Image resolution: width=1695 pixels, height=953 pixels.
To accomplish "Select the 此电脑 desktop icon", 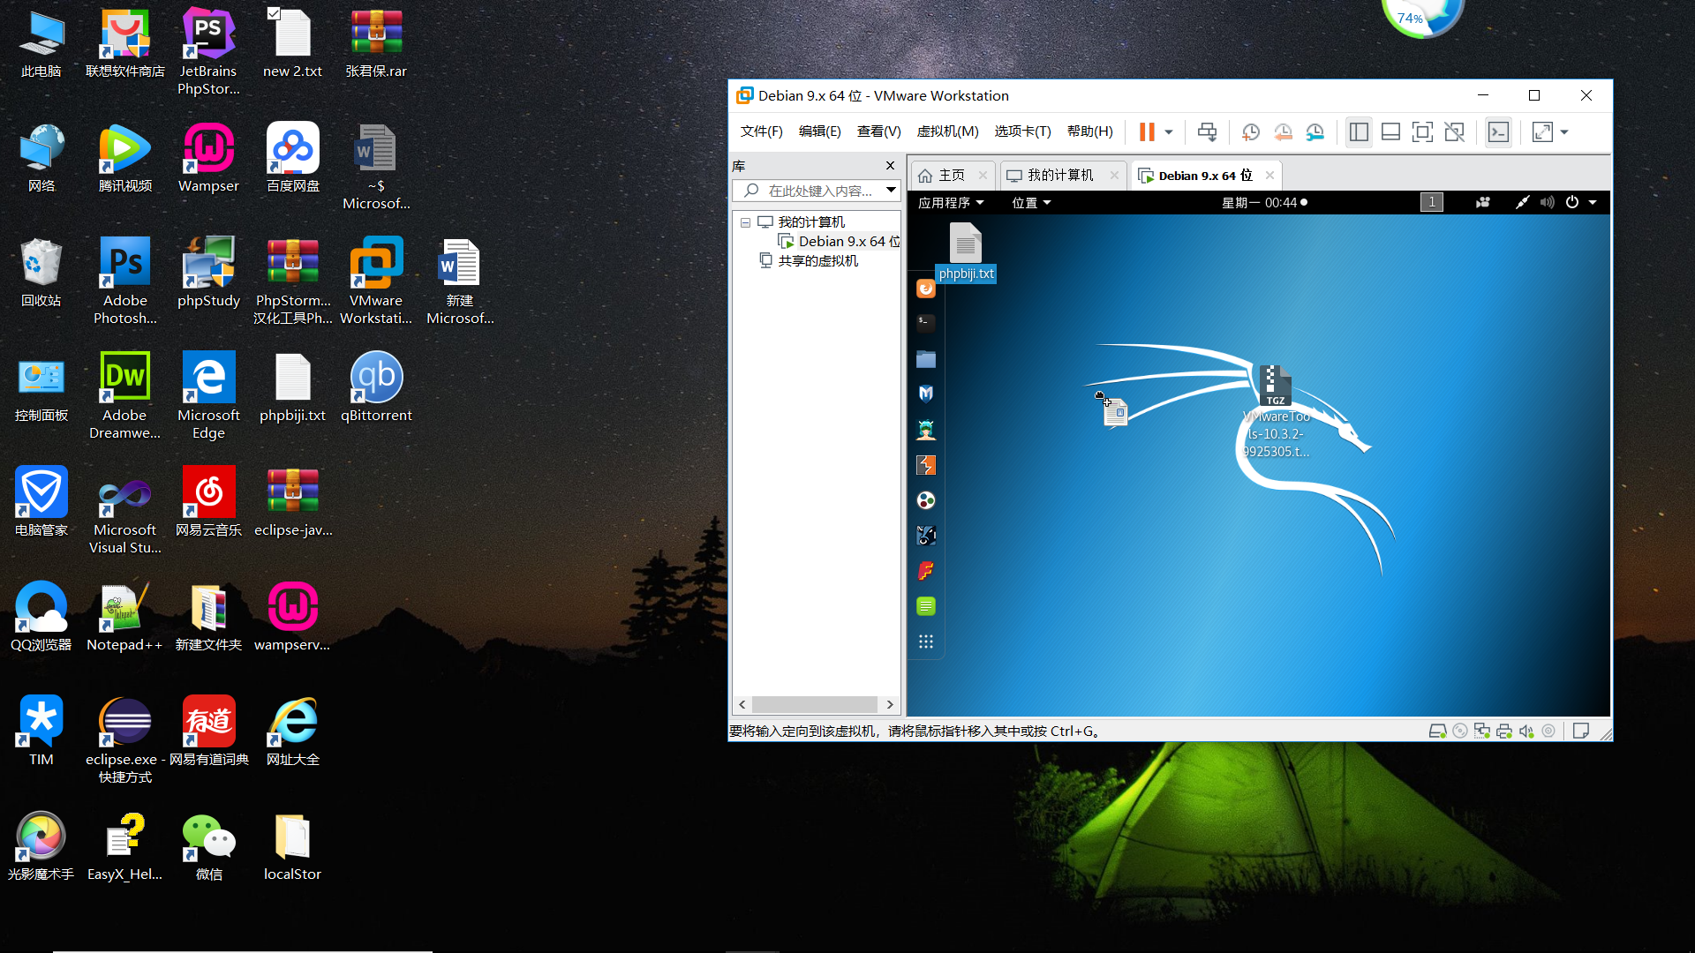I will pyautogui.click(x=41, y=42).
